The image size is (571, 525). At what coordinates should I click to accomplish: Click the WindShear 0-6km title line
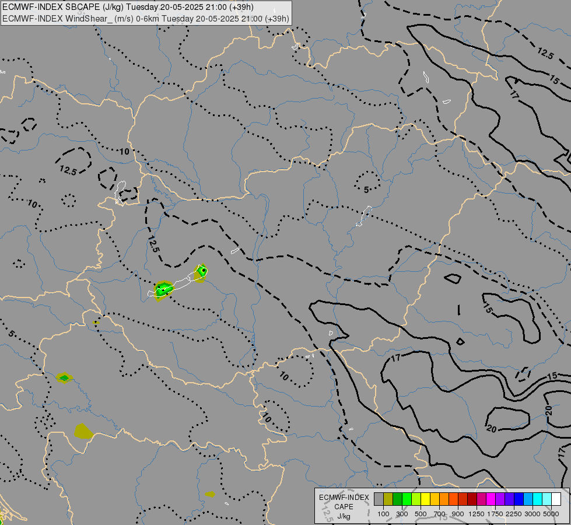click(x=146, y=19)
